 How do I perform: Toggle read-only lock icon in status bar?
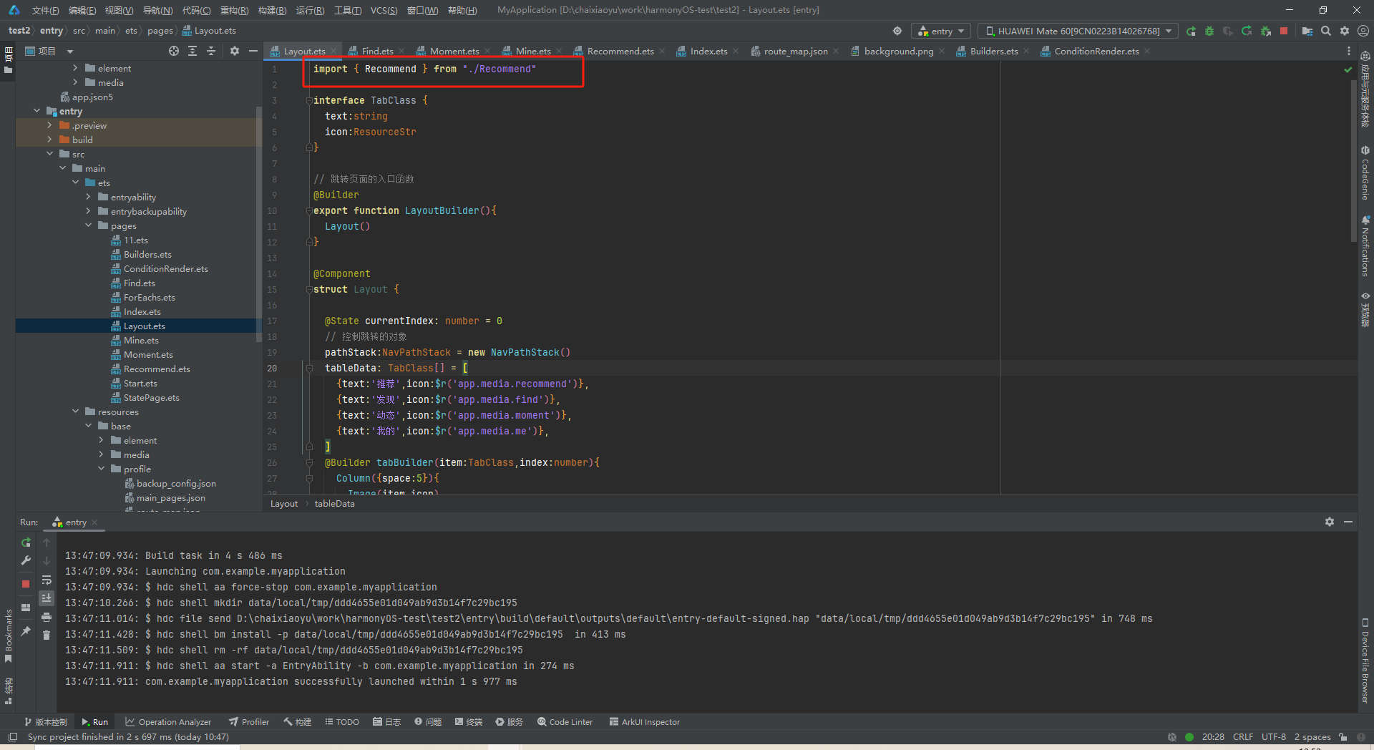tap(1343, 736)
